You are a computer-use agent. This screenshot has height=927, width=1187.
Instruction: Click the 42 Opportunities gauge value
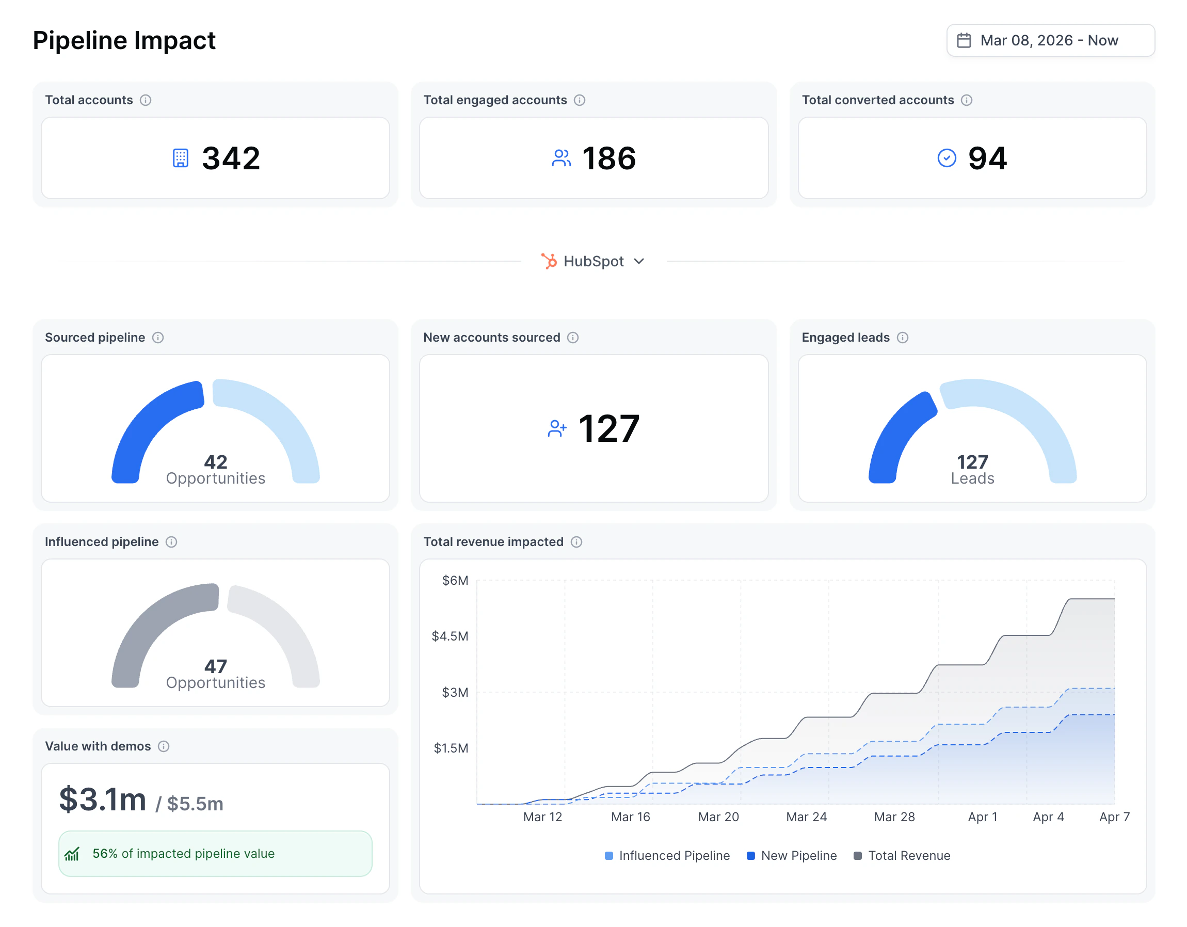coord(215,462)
